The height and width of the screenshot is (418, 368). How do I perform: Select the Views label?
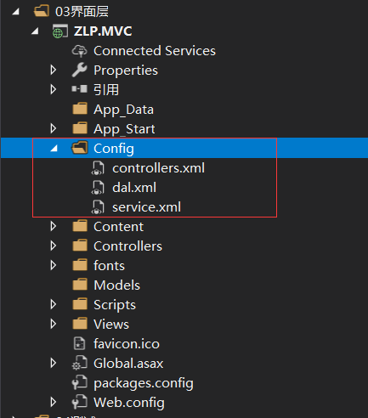click(x=111, y=324)
